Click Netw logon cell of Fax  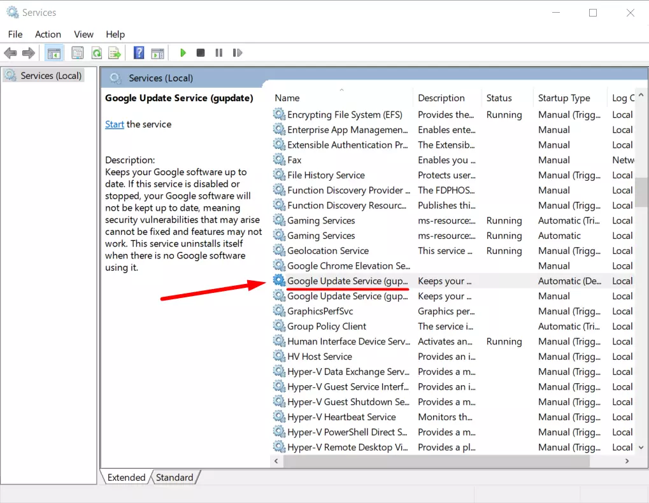[623, 160]
